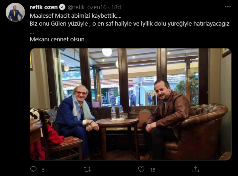Open the tweet's three-dot more options menu

pos(228,7)
